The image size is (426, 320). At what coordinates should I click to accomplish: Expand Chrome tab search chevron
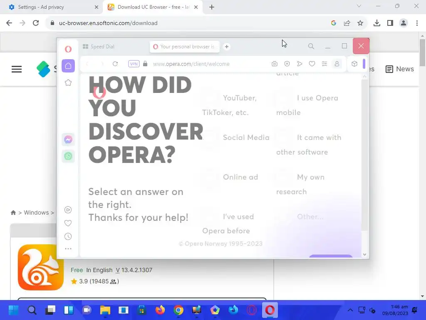click(x=359, y=6)
